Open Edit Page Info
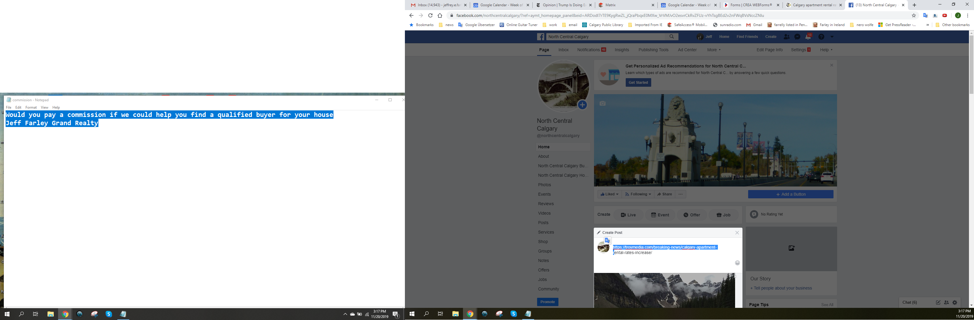Viewport: 974px width, 320px height. pyautogui.click(x=769, y=50)
